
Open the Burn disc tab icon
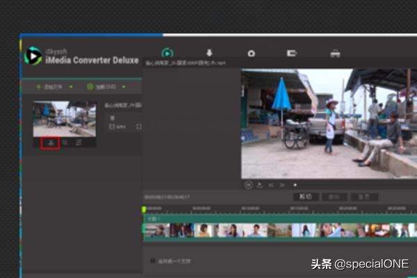click(x=252, y=54)
